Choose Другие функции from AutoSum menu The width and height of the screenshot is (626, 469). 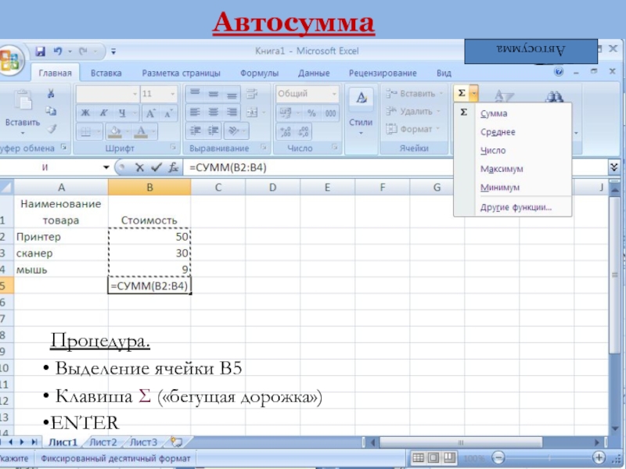pyautogui.click(x=516, y=207)
